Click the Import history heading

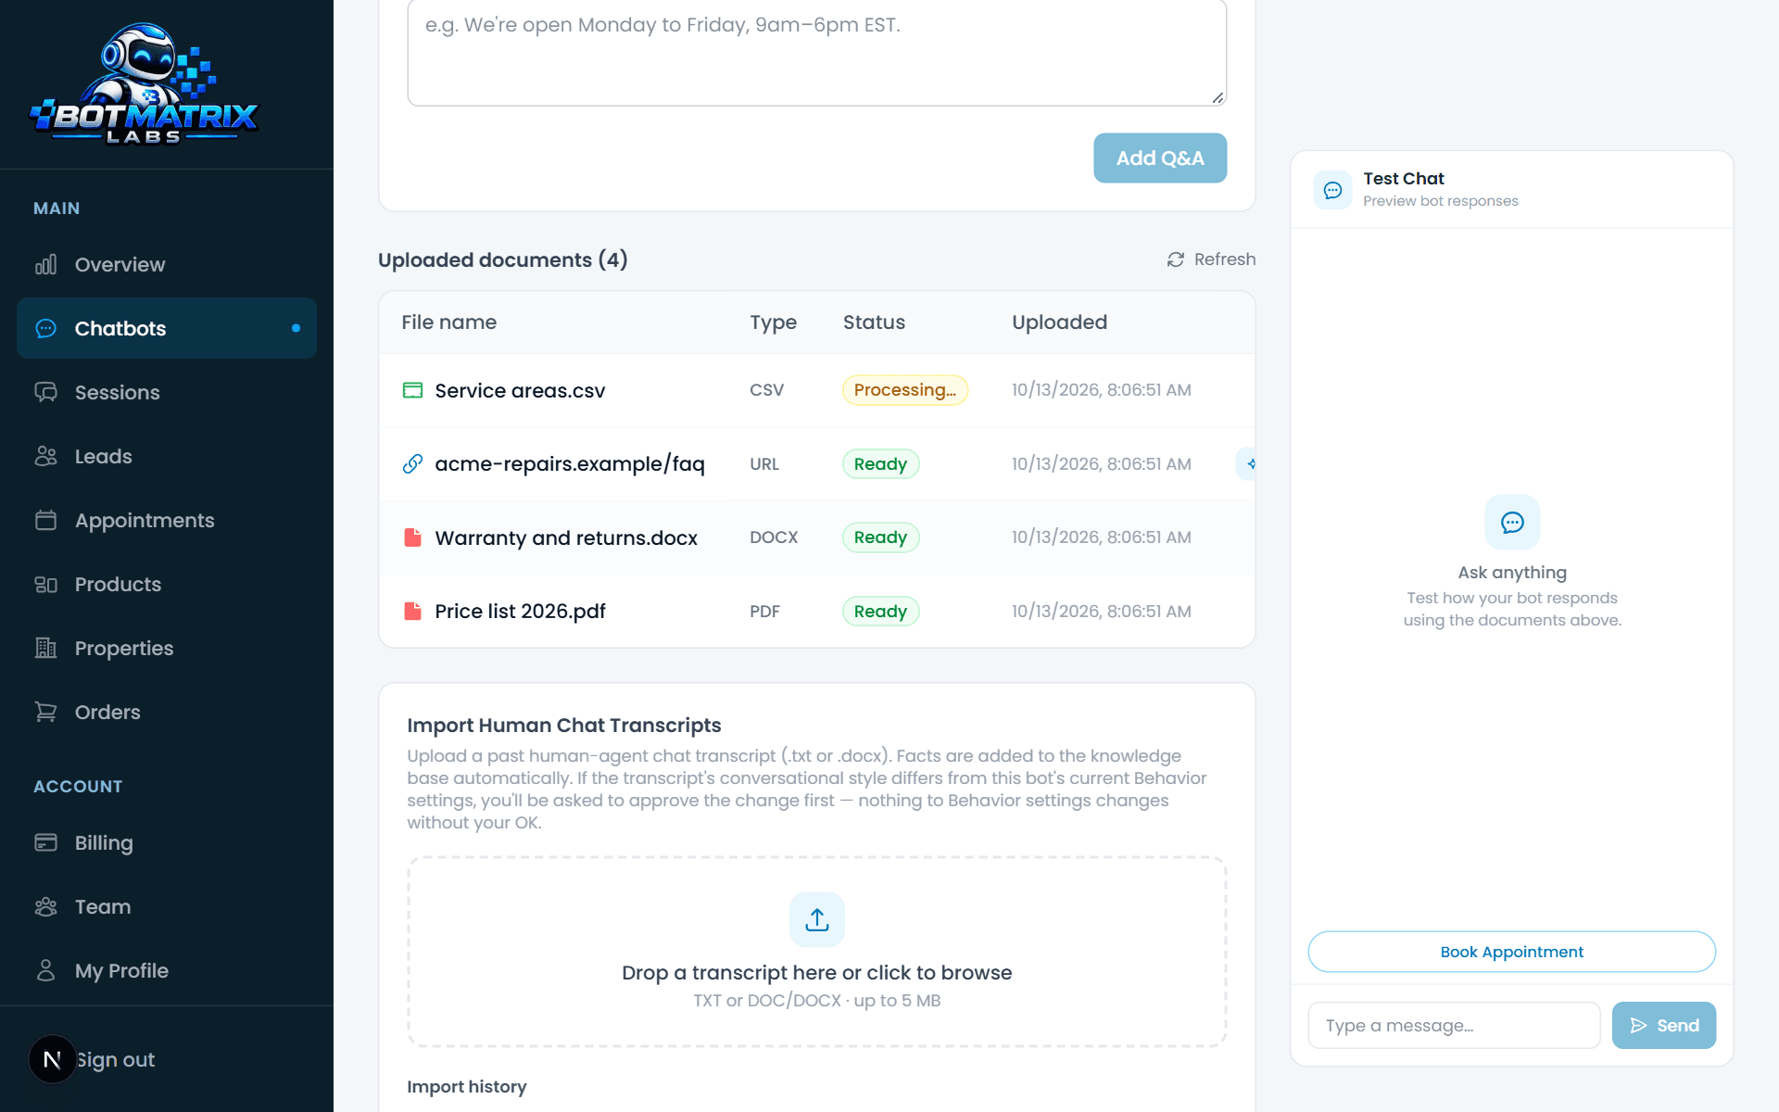(x=467, y=1086)
